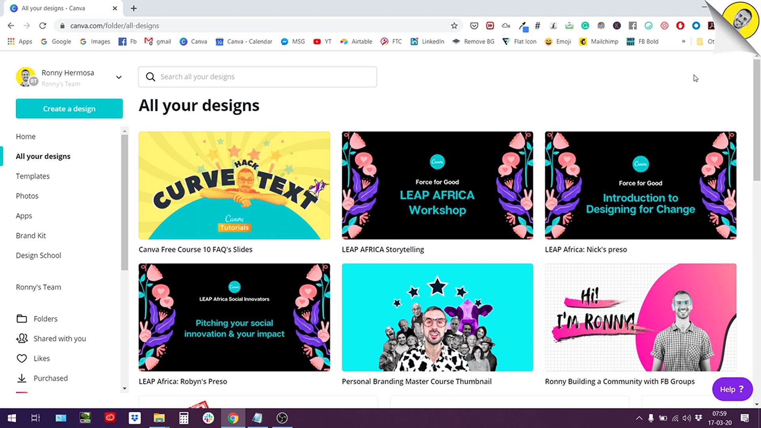Screen dimensions: 761x428
Task: Focus the Search all your designs field
Action: tap(258, 77)
